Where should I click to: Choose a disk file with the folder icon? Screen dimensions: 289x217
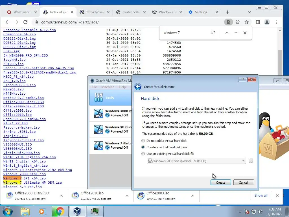[x=251, y=161]
